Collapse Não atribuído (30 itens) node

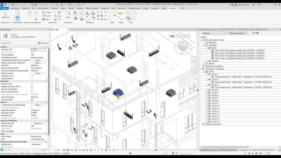pos(201,40)
